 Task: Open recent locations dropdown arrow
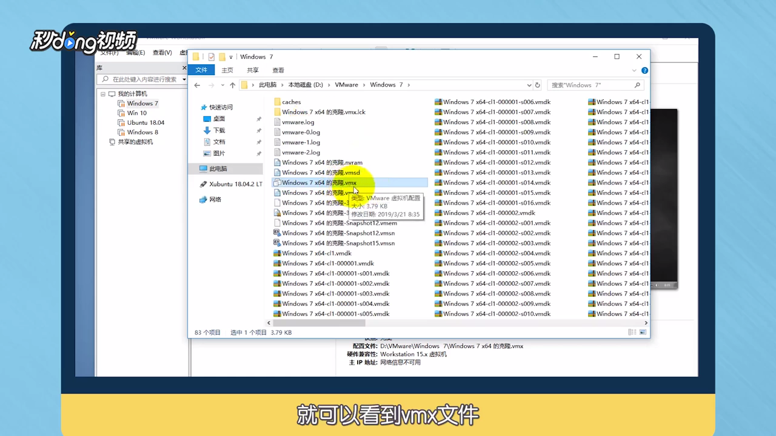pos(222,85)
